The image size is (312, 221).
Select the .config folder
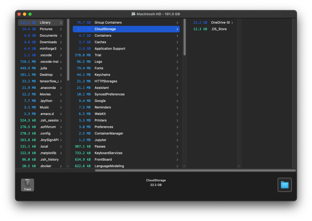pos(41,133)
